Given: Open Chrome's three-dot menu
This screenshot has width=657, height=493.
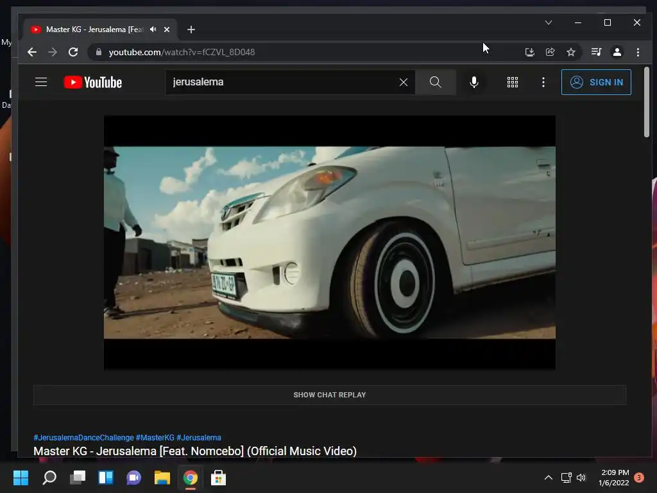Looking at the screenshot, I should click(638, 52).
